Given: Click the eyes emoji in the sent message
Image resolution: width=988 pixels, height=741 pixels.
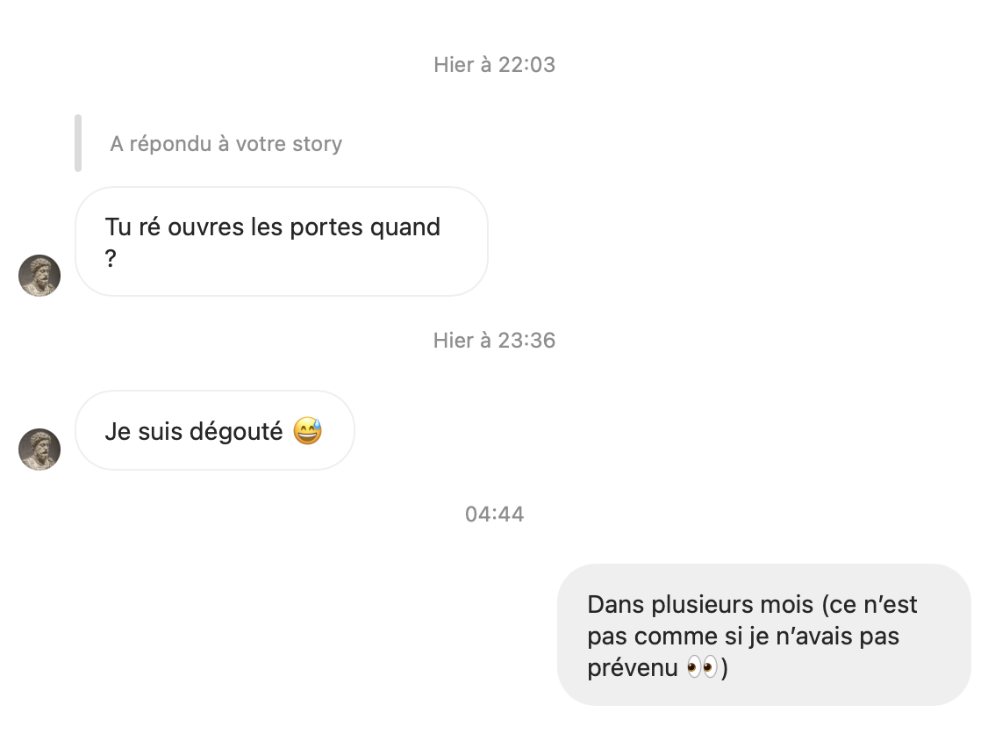Looking at the screenshot, I should tap(702, 668).
